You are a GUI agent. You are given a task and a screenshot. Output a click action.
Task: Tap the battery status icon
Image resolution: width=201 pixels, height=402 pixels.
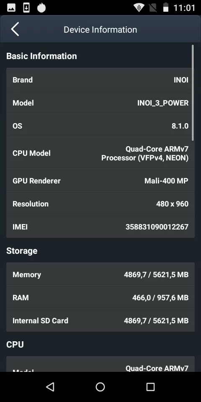pos(166,8)
